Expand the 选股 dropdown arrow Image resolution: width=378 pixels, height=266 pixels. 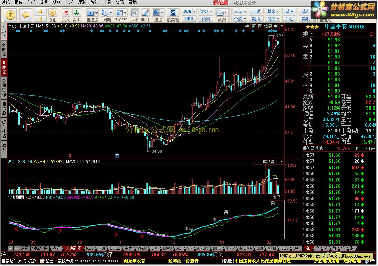(x=162, y=13)
